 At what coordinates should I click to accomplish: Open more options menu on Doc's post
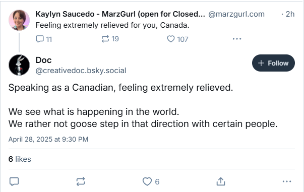pyautogui.click(x=287, y=181)
